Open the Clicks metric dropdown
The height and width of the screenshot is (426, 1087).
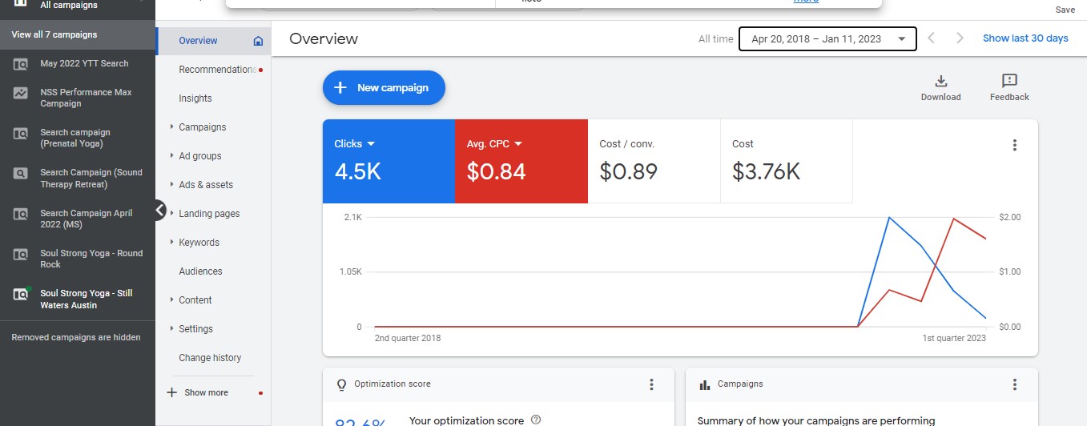click(371, 144)
